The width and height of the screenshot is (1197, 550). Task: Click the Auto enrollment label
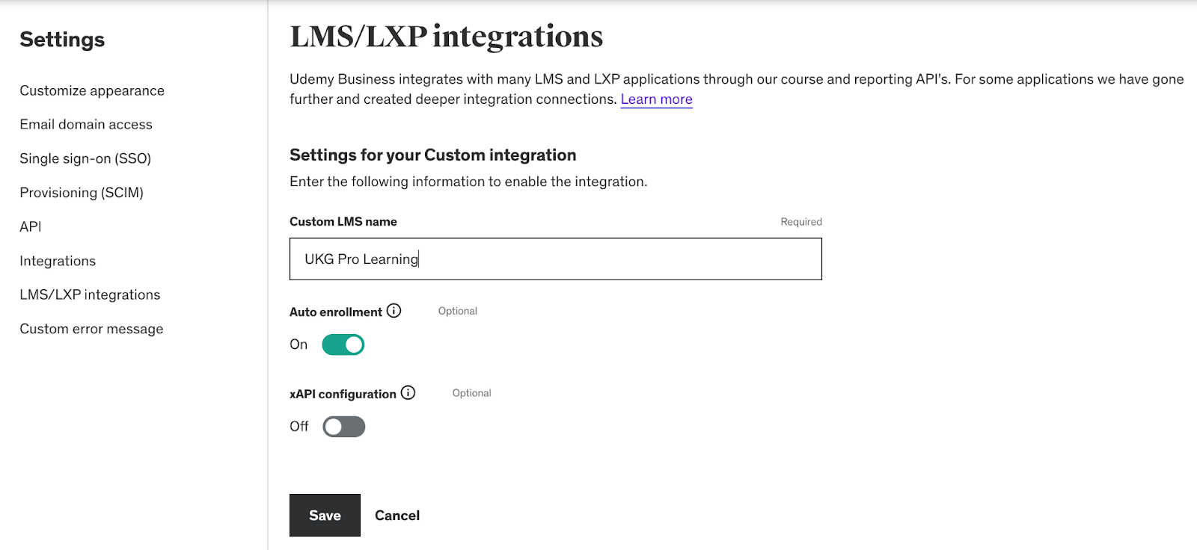tap(336, 312)
